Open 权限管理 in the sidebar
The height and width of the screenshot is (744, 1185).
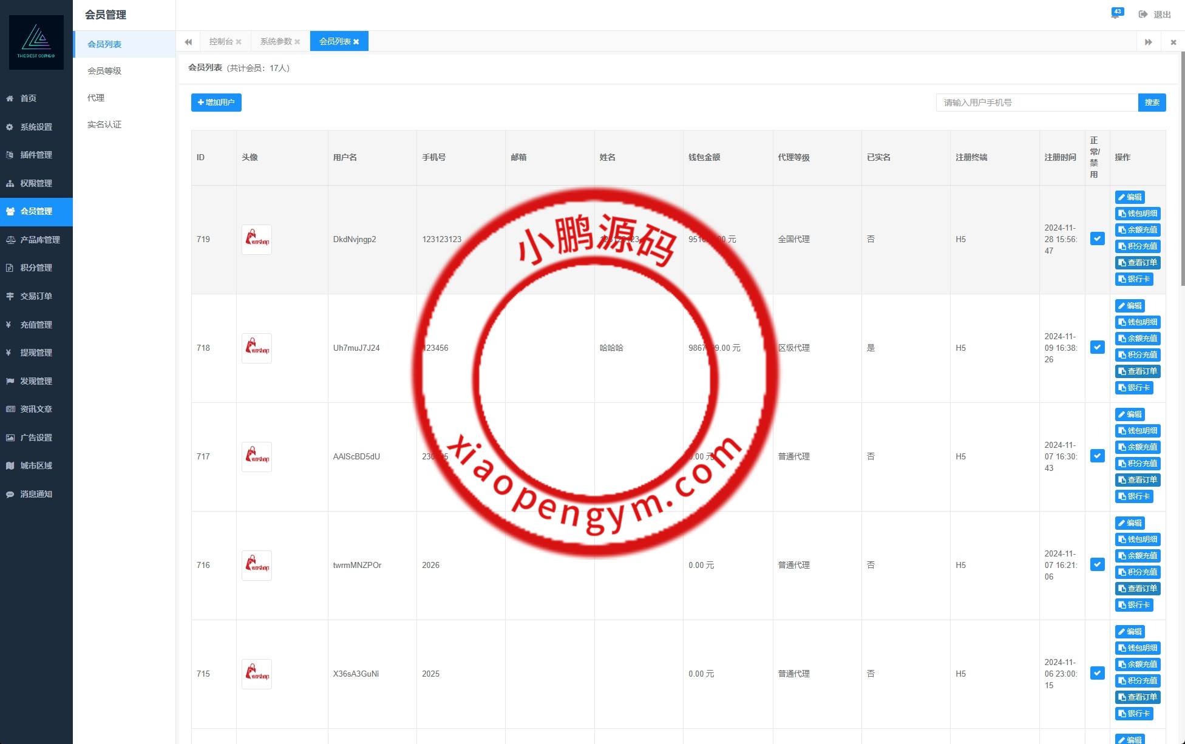tap(36, 183)
